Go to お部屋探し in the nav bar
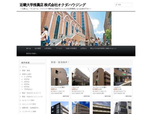152x114 pixels. tap(48, 48)
